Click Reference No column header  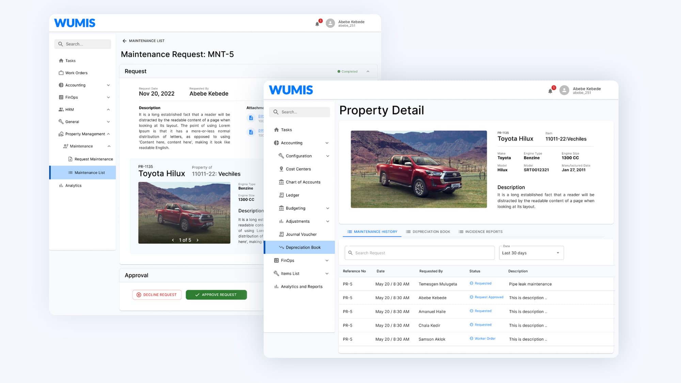(x=354, y=271)
